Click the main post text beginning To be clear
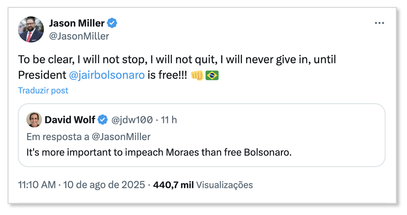Image resolution: width=407 pixels, height=215 pixels. tap(177, 67)
